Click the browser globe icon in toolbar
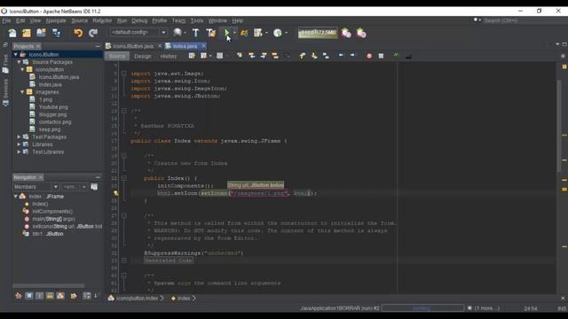 click(177, 33)
